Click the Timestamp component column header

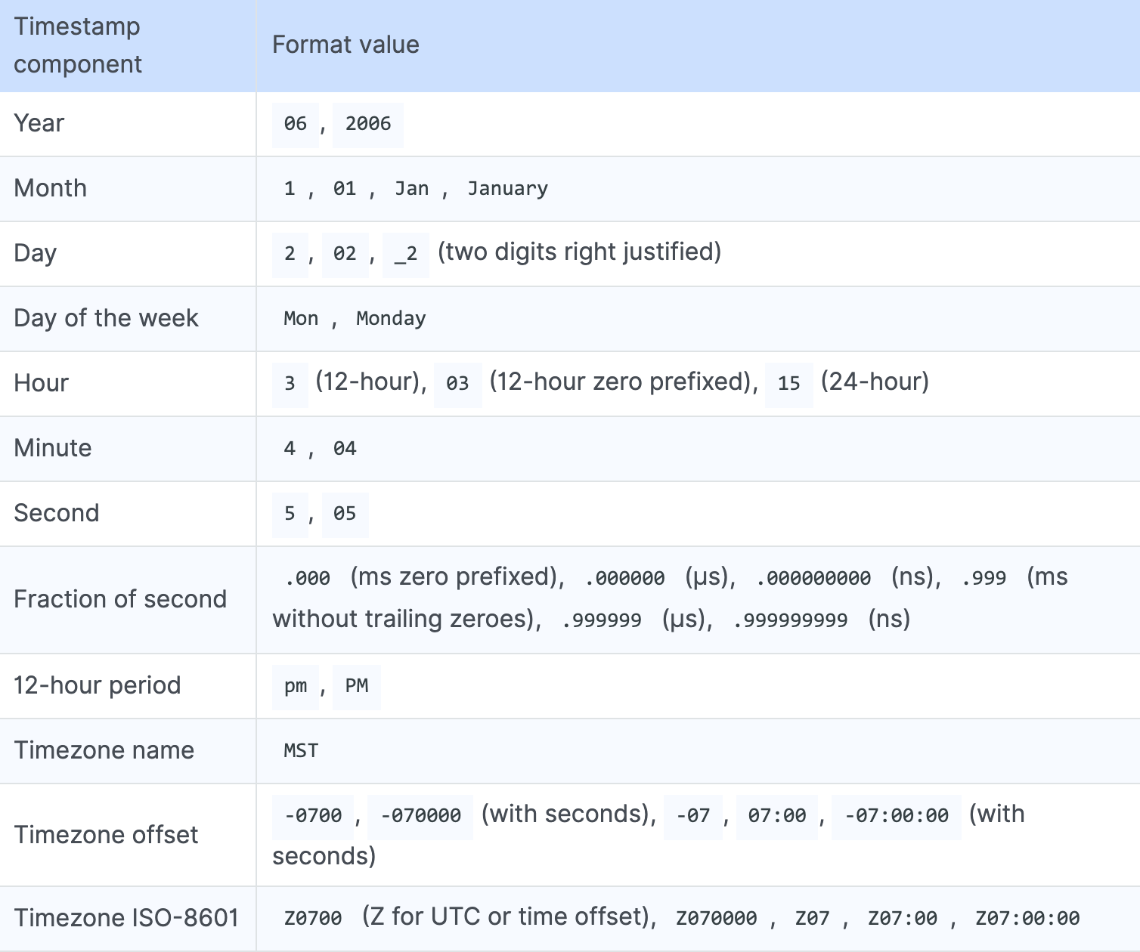[78, 45]
